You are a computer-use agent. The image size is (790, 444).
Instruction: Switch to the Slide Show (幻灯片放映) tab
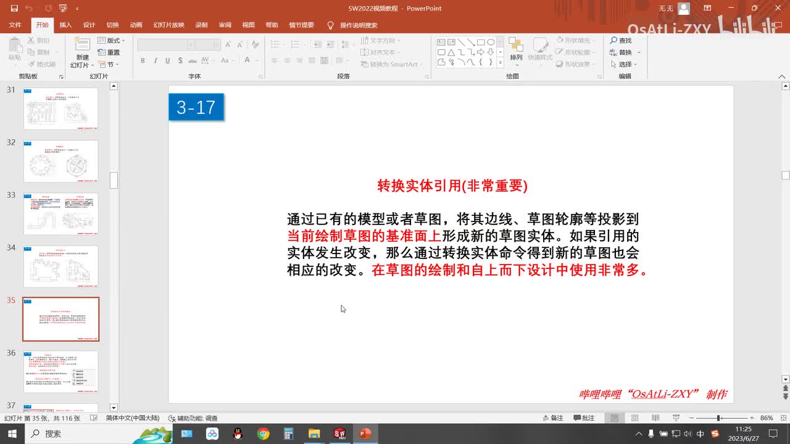tap(169, 25)
